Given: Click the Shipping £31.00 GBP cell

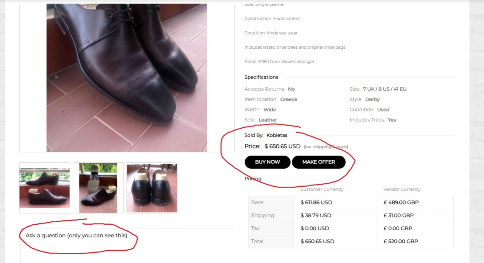Looking at the screenshot, I should [x=398, y=216].
